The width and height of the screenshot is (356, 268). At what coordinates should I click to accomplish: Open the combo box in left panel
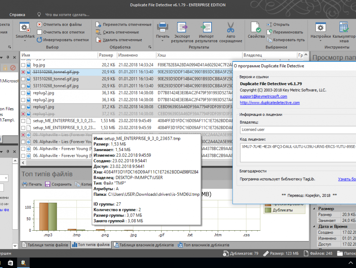point(6,178)
